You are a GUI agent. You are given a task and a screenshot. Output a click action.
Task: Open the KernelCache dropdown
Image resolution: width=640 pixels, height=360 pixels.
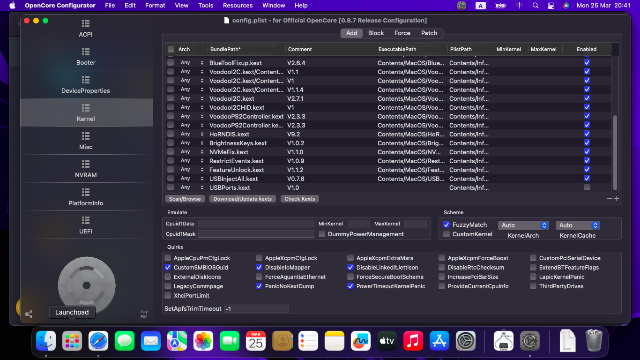tap(577, 225)
